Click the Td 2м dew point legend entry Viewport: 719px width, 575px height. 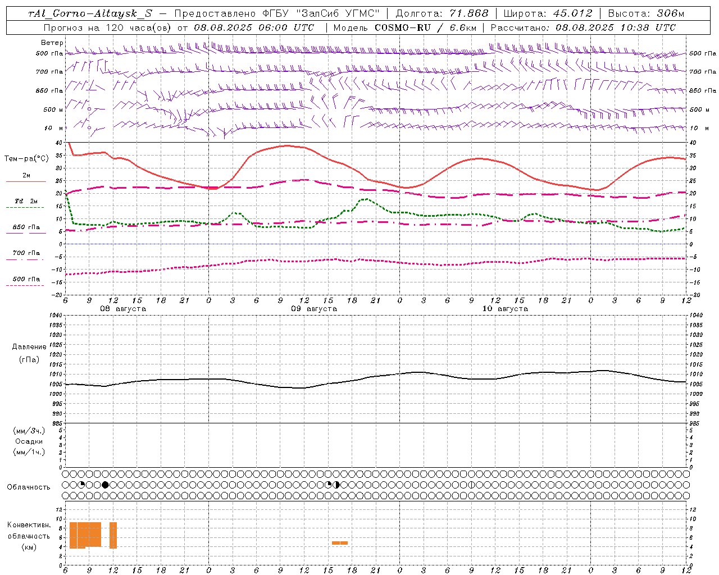26,201
